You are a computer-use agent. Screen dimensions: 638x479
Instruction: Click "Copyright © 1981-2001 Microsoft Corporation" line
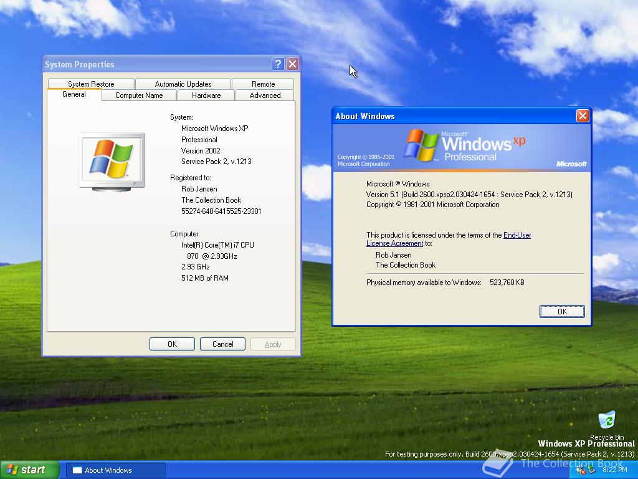tap(432, 205)
